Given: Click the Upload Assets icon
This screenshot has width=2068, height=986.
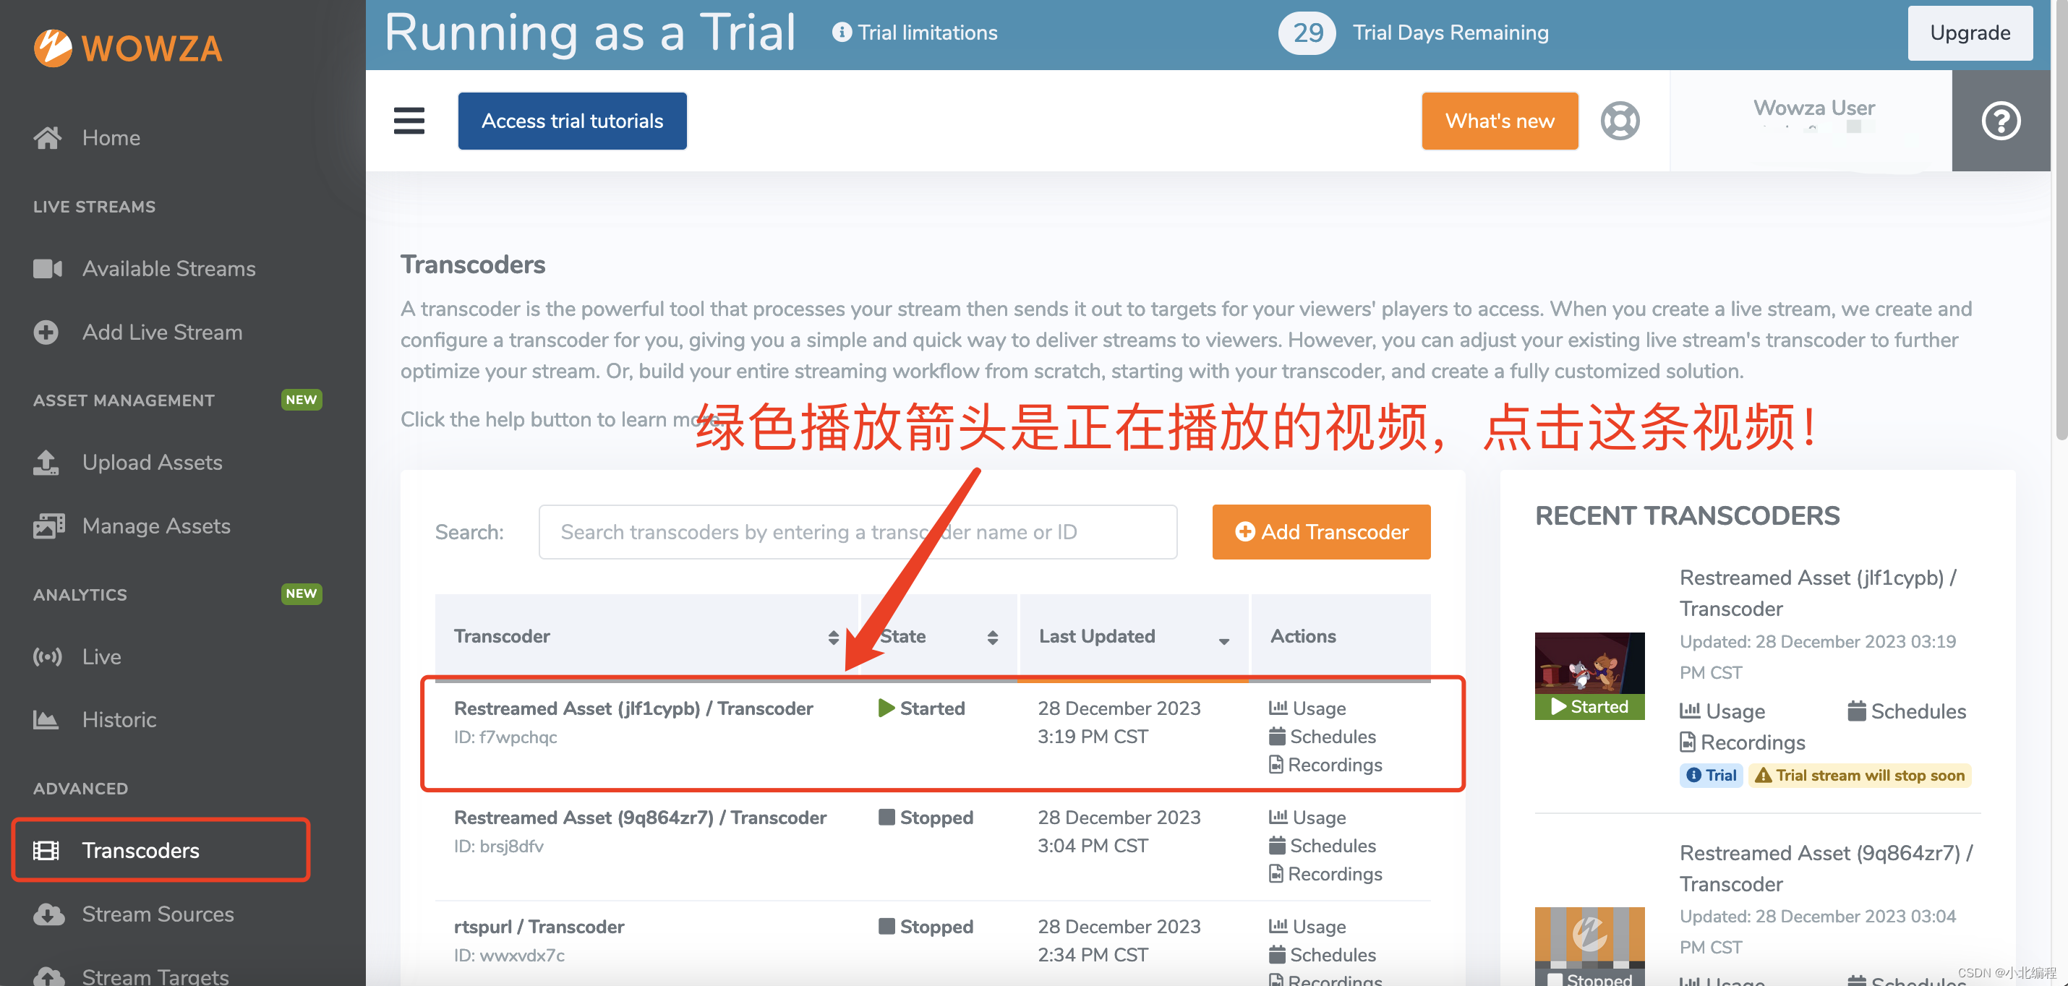Looking at the screenshot, I should click(46, 462).
